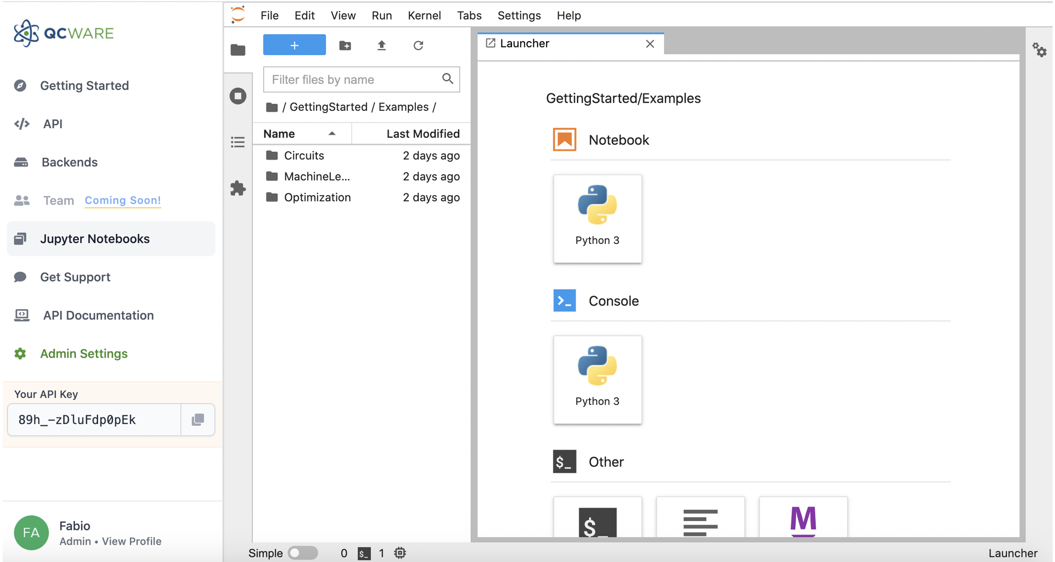Copy the API key to clipboard
Viewport: 1055px width, 562px height.
coord(198,419)
